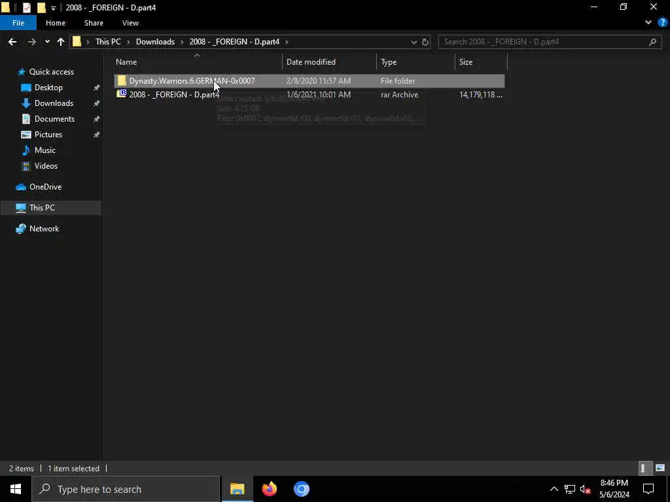Viewport: 670px width, 502px height.
Task: Open the notification action center
Action: click(648, 489)
